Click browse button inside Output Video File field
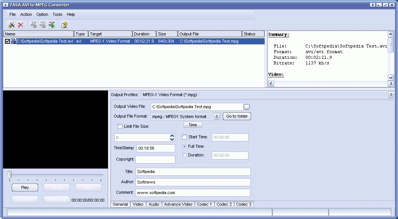Viewport: 398px width, 219px height. click(x=246, y=107)
